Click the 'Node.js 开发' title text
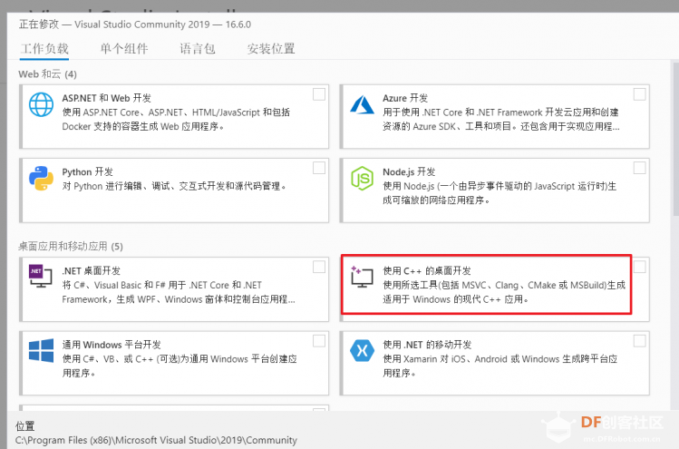This screenshot has height=449, width=679. [409, 171]
